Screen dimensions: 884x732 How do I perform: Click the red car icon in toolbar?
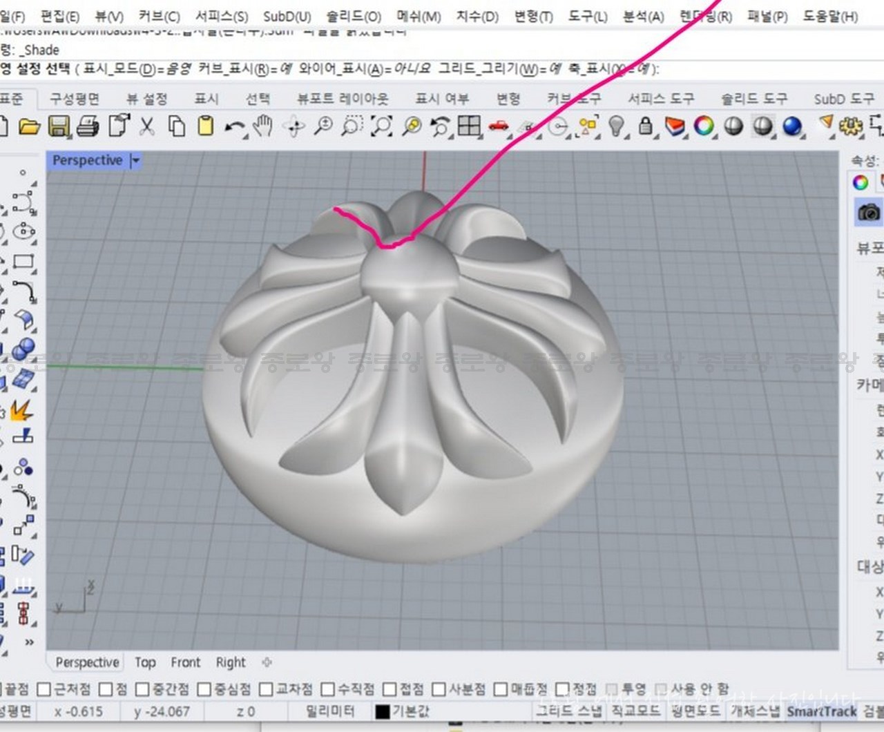pyautogui.click(x=499, y=126)
